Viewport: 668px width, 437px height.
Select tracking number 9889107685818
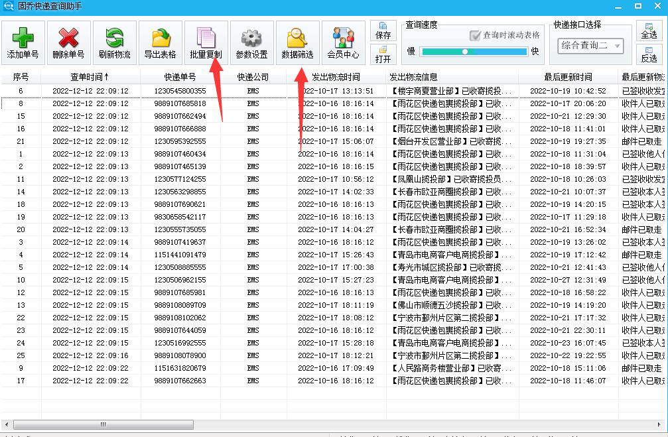tap(180, 103)
